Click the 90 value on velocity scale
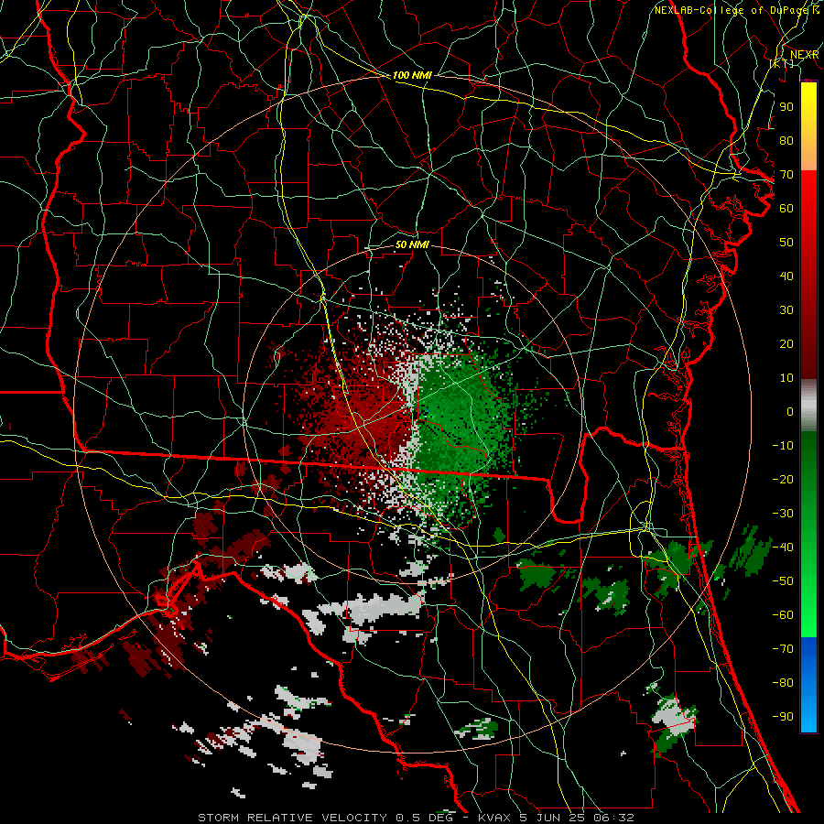824x824 pixels. click(786, 107)
